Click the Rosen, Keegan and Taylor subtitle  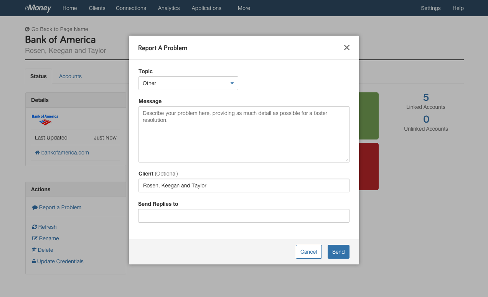(66, 51)
